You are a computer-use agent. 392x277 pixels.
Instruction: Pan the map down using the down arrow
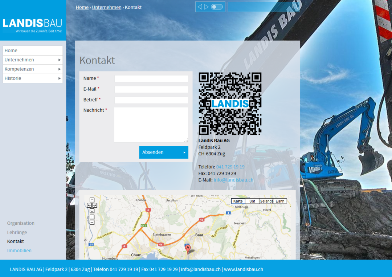pos(92,210)
